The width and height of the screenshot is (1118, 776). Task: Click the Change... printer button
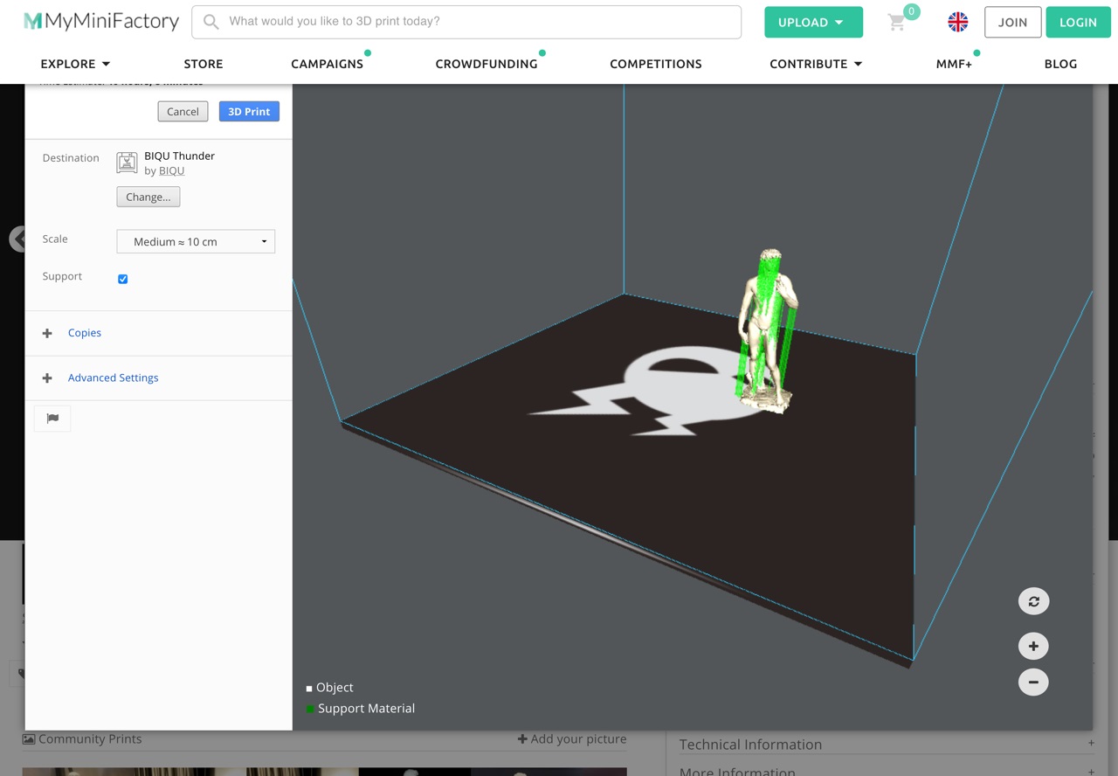[x=148, y=197]
